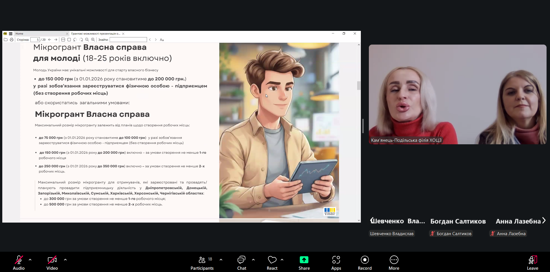550x272 pixels.
Task: Select the Грантові можливості presentation tab
Action: [x=95, y=34]
